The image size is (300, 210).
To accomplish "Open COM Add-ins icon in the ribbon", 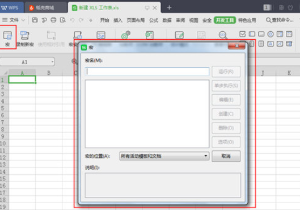I will (149, 35).
